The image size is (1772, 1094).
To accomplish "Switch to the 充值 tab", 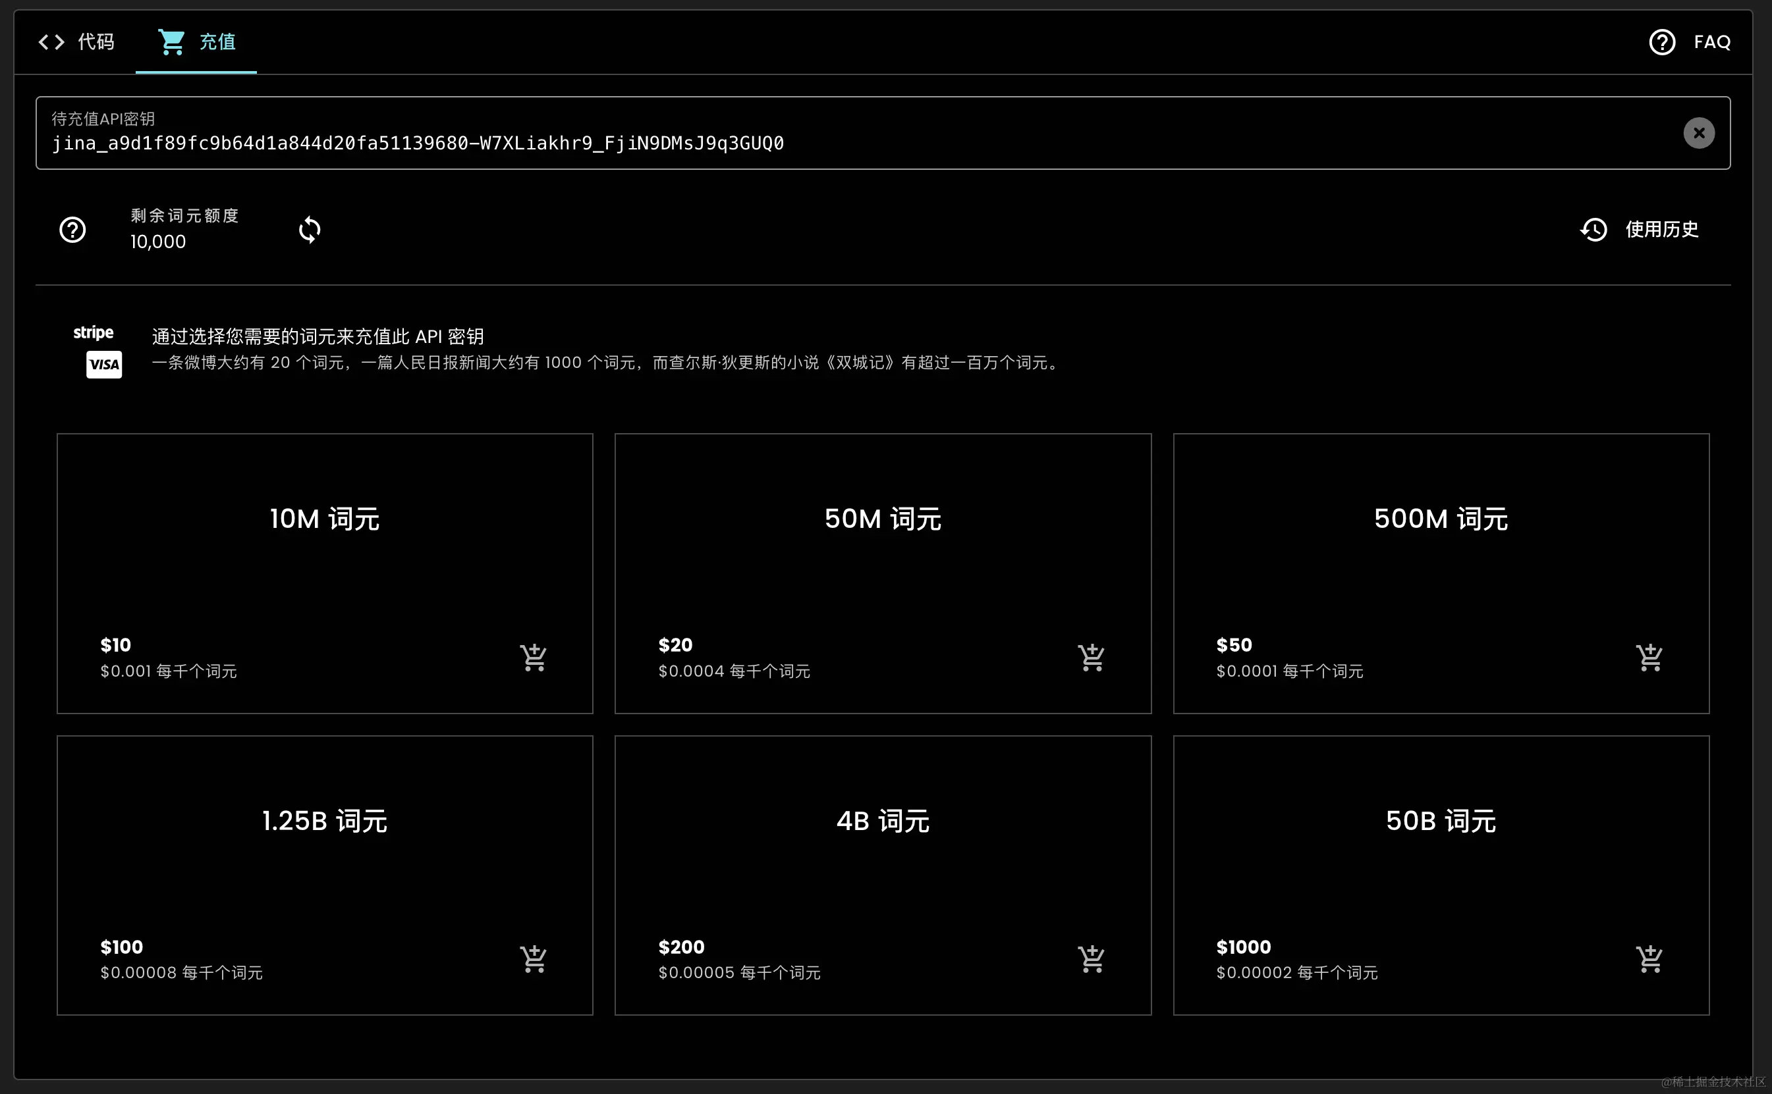I will pos(197,42).
